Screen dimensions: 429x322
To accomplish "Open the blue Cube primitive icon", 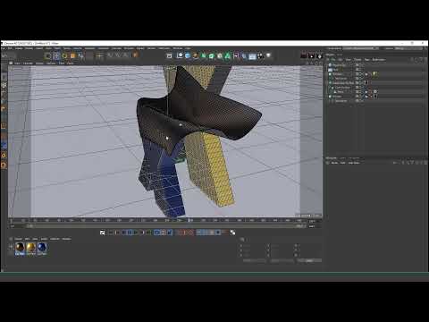I will click(x=188, y=55).
